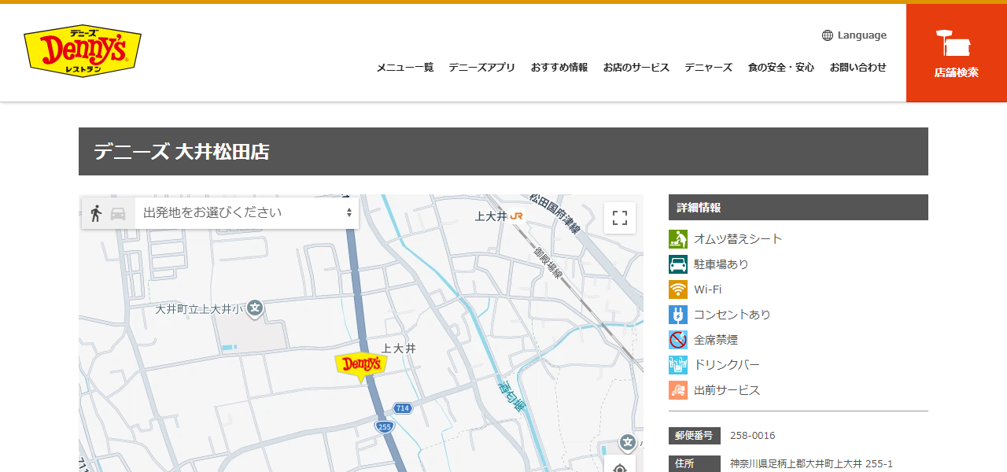
Task: Click the Language text link
Action: 862,35
